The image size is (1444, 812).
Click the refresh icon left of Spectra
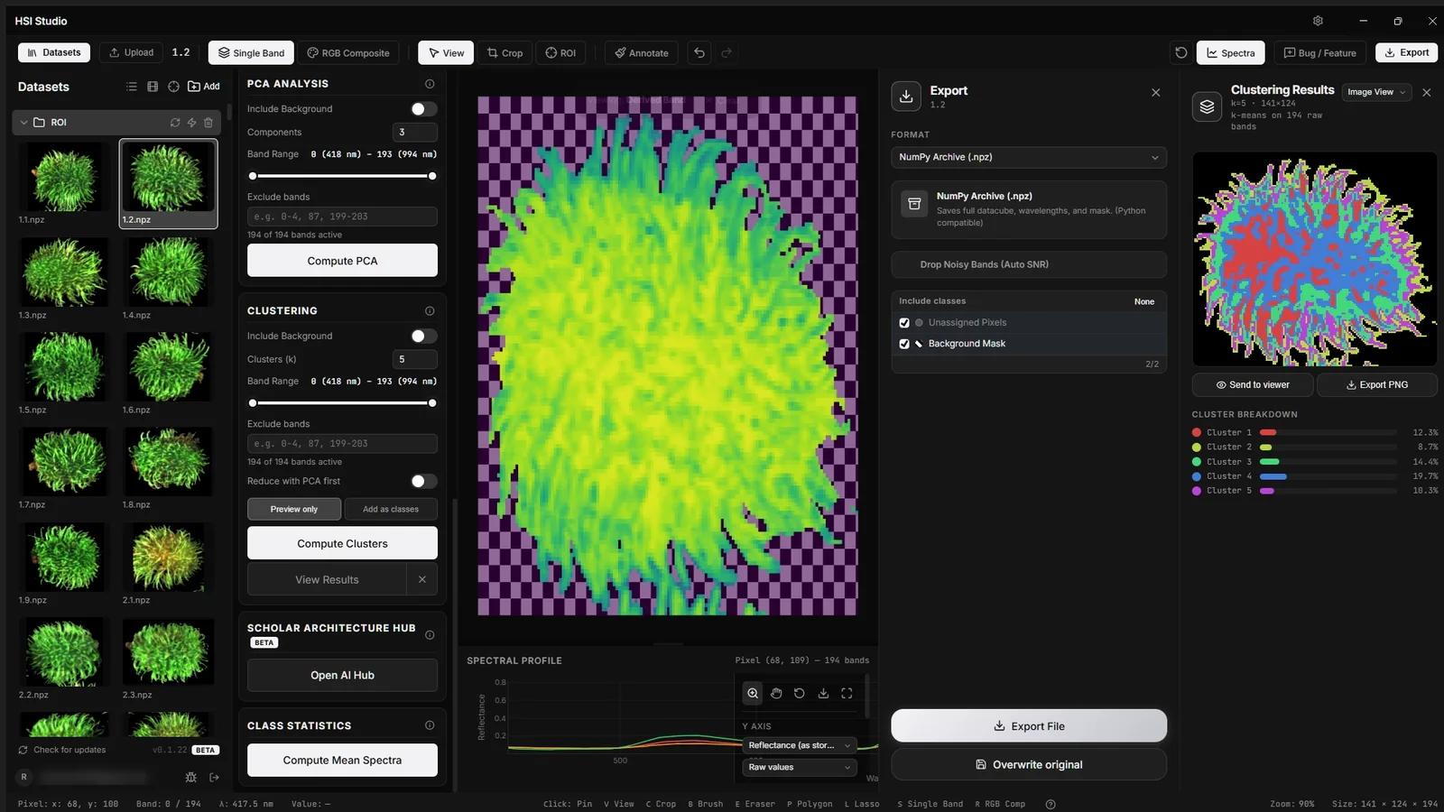point(1180,53)
